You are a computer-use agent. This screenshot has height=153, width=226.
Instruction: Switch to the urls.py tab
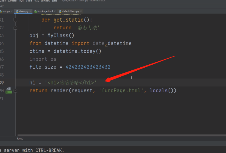coord(6,11)
